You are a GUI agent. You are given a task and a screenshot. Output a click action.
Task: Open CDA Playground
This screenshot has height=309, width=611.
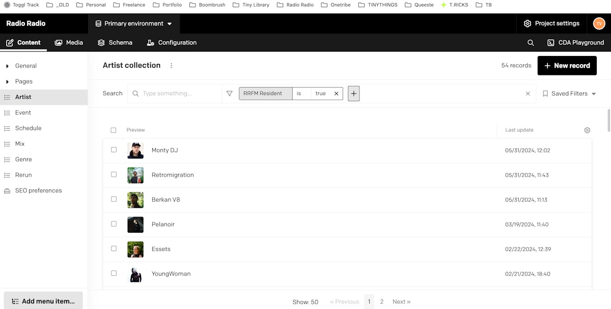pos(575,43)
